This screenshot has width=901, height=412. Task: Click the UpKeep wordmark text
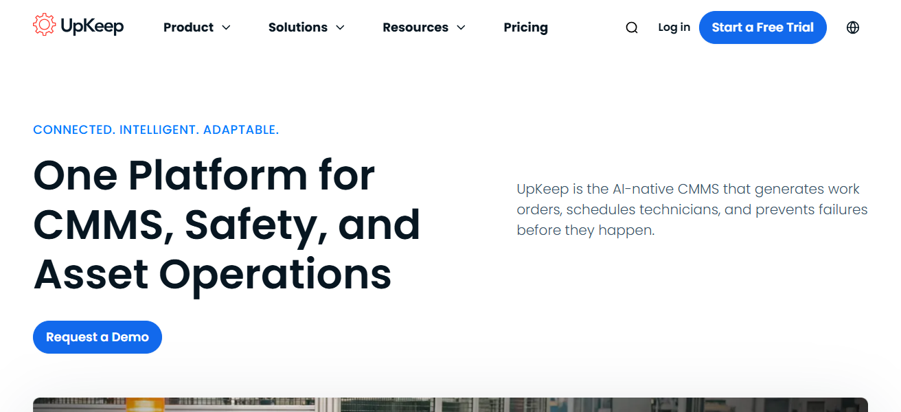(x=92, y=27)
